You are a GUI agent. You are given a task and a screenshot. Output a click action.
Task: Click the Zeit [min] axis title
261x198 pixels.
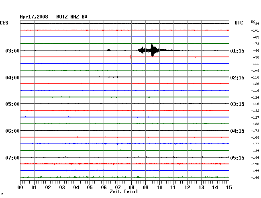click(x=124, y=192)
